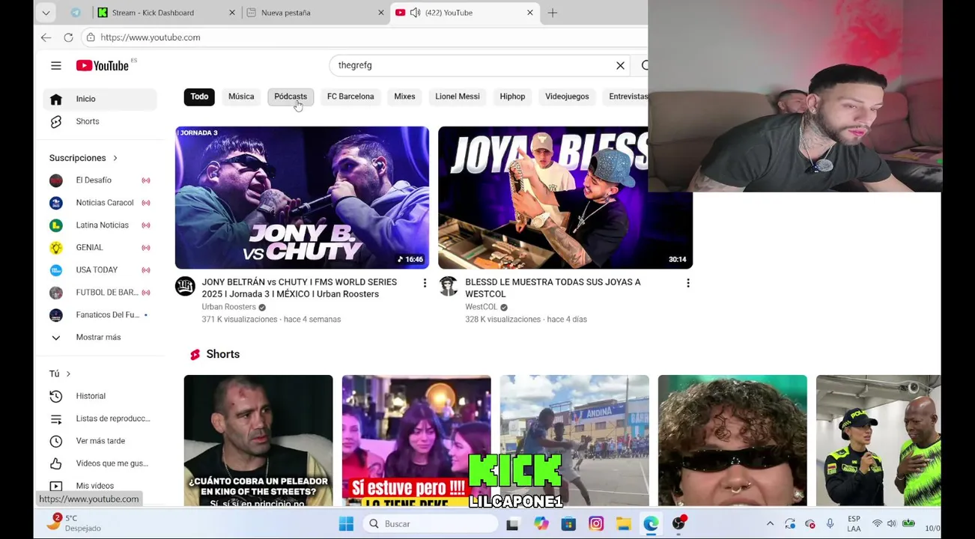Select the Lionel Messi filter chip

pyautogui.click(x=458, y=97)
